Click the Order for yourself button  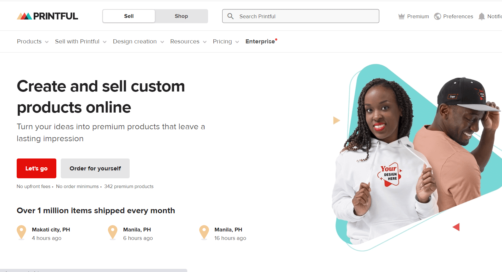coord(95,169)
